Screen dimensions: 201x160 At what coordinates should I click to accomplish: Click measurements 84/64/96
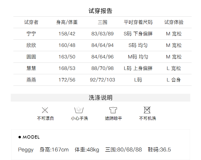click(x=102, y=57)
